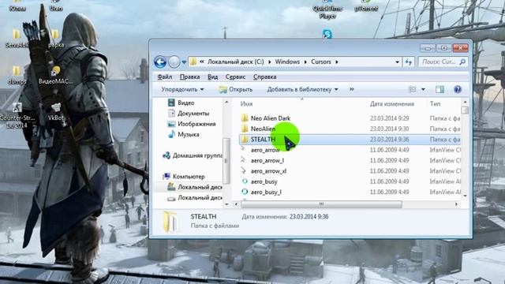This screenshot has height=284, width=505.
Task: Click the folder icon in the address bar
Action: click(x=193, y=62)
